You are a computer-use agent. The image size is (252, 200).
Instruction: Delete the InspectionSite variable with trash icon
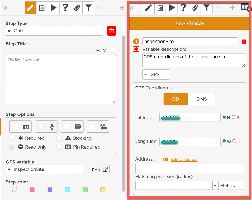244,42
